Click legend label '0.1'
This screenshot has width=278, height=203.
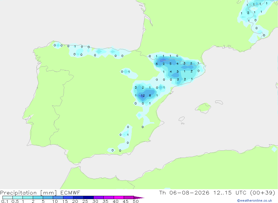tap(5, 201)
